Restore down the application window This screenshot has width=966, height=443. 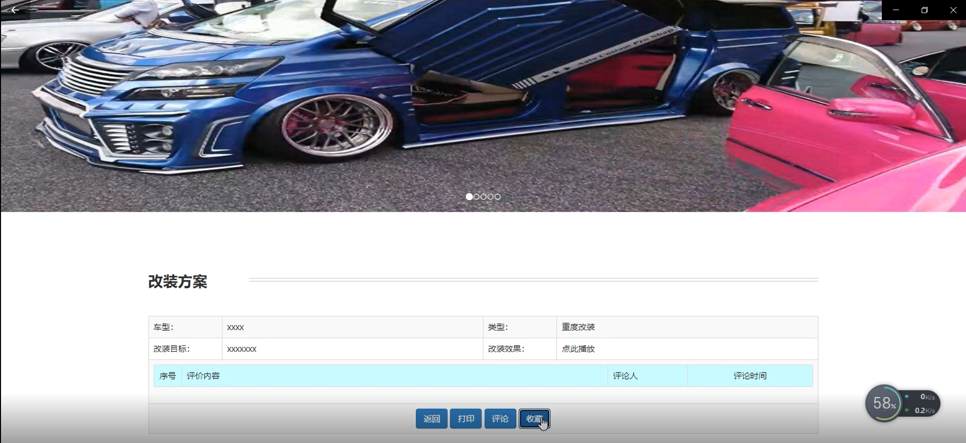coord(925,10)
